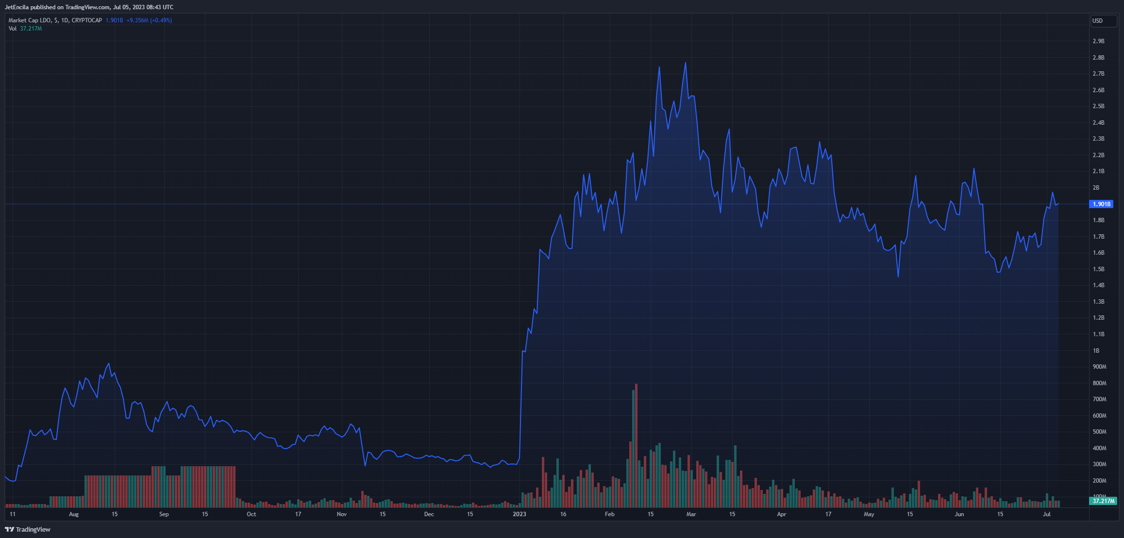The height and width of the screenshot is (538, 1124).
Task: Click the Jul label on the time axis
Action: 1047,514
